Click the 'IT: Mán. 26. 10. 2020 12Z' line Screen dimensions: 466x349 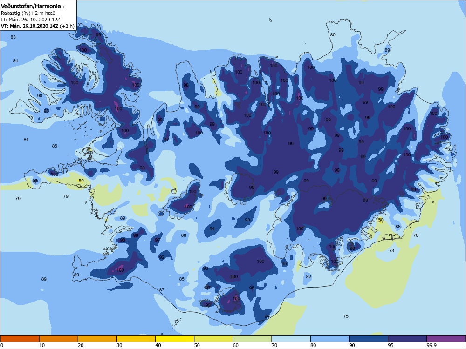coord(30,20)
